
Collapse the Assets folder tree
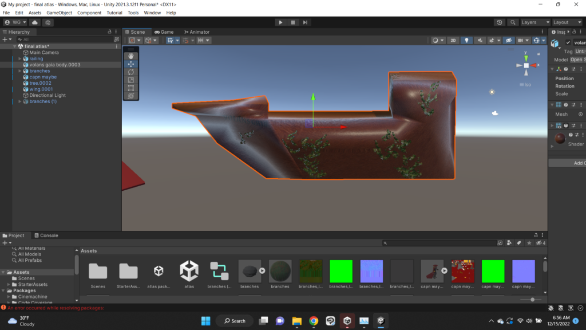coord(3,272)
